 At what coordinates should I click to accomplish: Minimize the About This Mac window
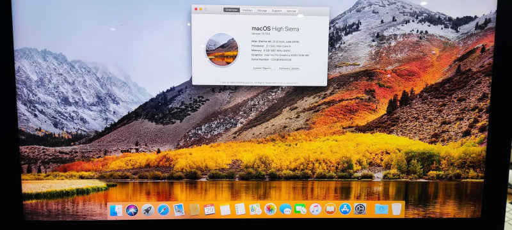(x=201, y=9)
